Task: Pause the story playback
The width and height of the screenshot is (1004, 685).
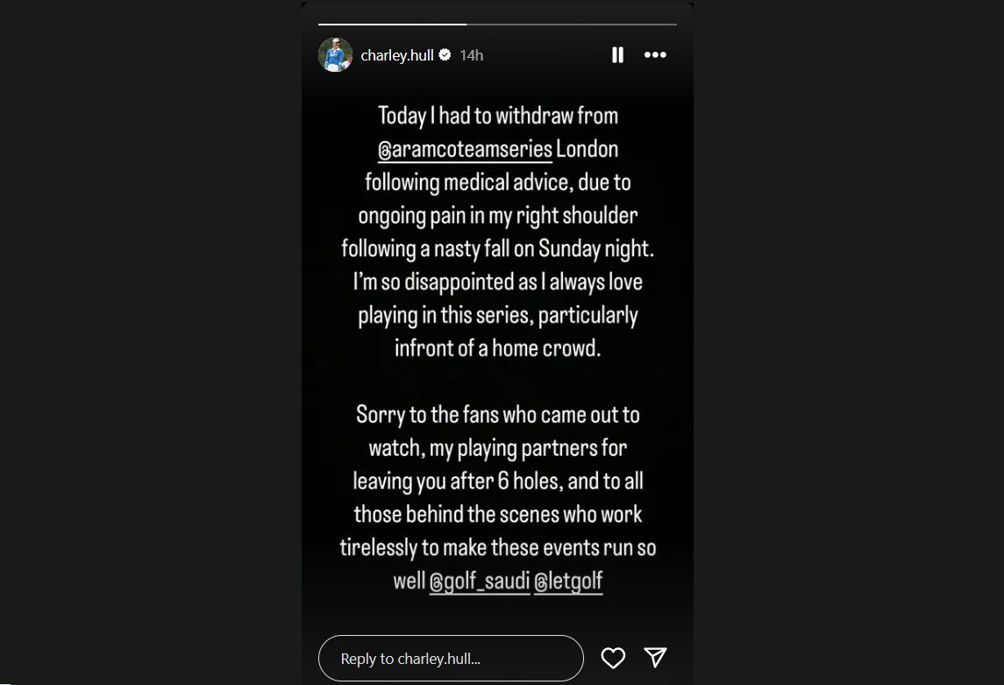Action: coord(617,55)
